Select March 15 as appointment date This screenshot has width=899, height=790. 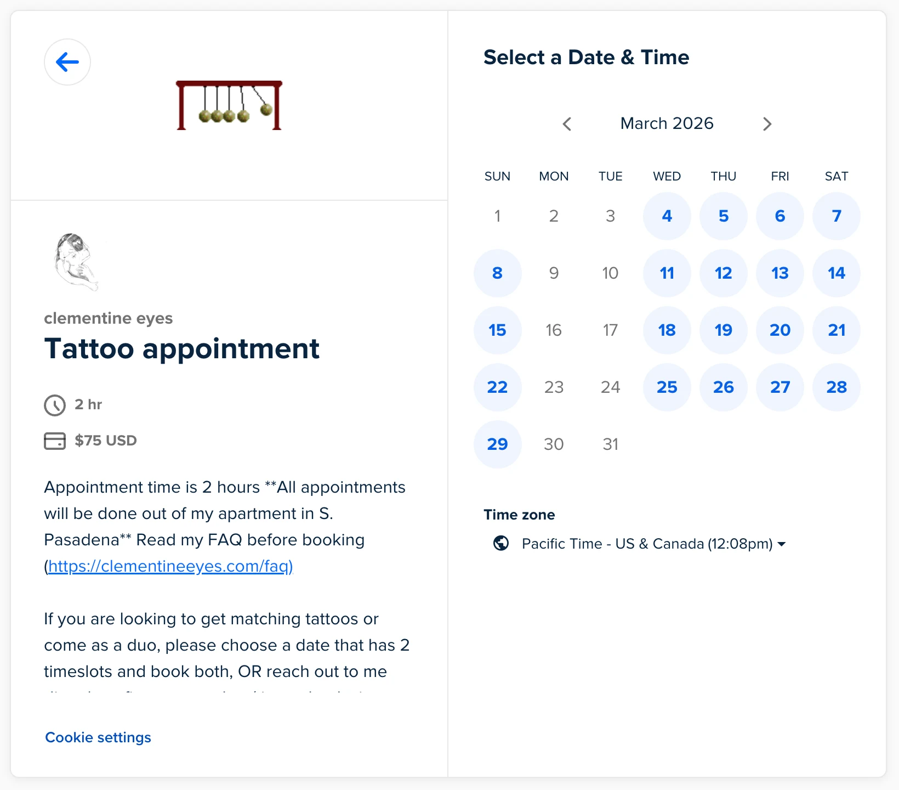coord(497,330)
